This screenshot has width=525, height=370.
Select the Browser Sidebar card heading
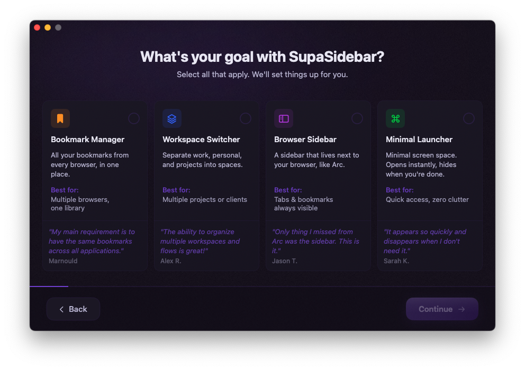coord(305,140)
